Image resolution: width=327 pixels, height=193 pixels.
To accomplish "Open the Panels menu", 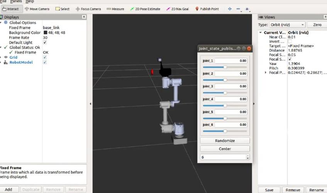I will coord(16,2).
